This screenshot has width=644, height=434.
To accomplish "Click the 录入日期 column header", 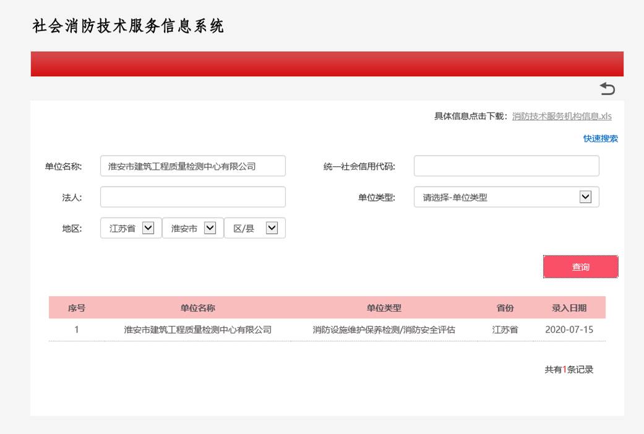I will [x=568, y=308].
